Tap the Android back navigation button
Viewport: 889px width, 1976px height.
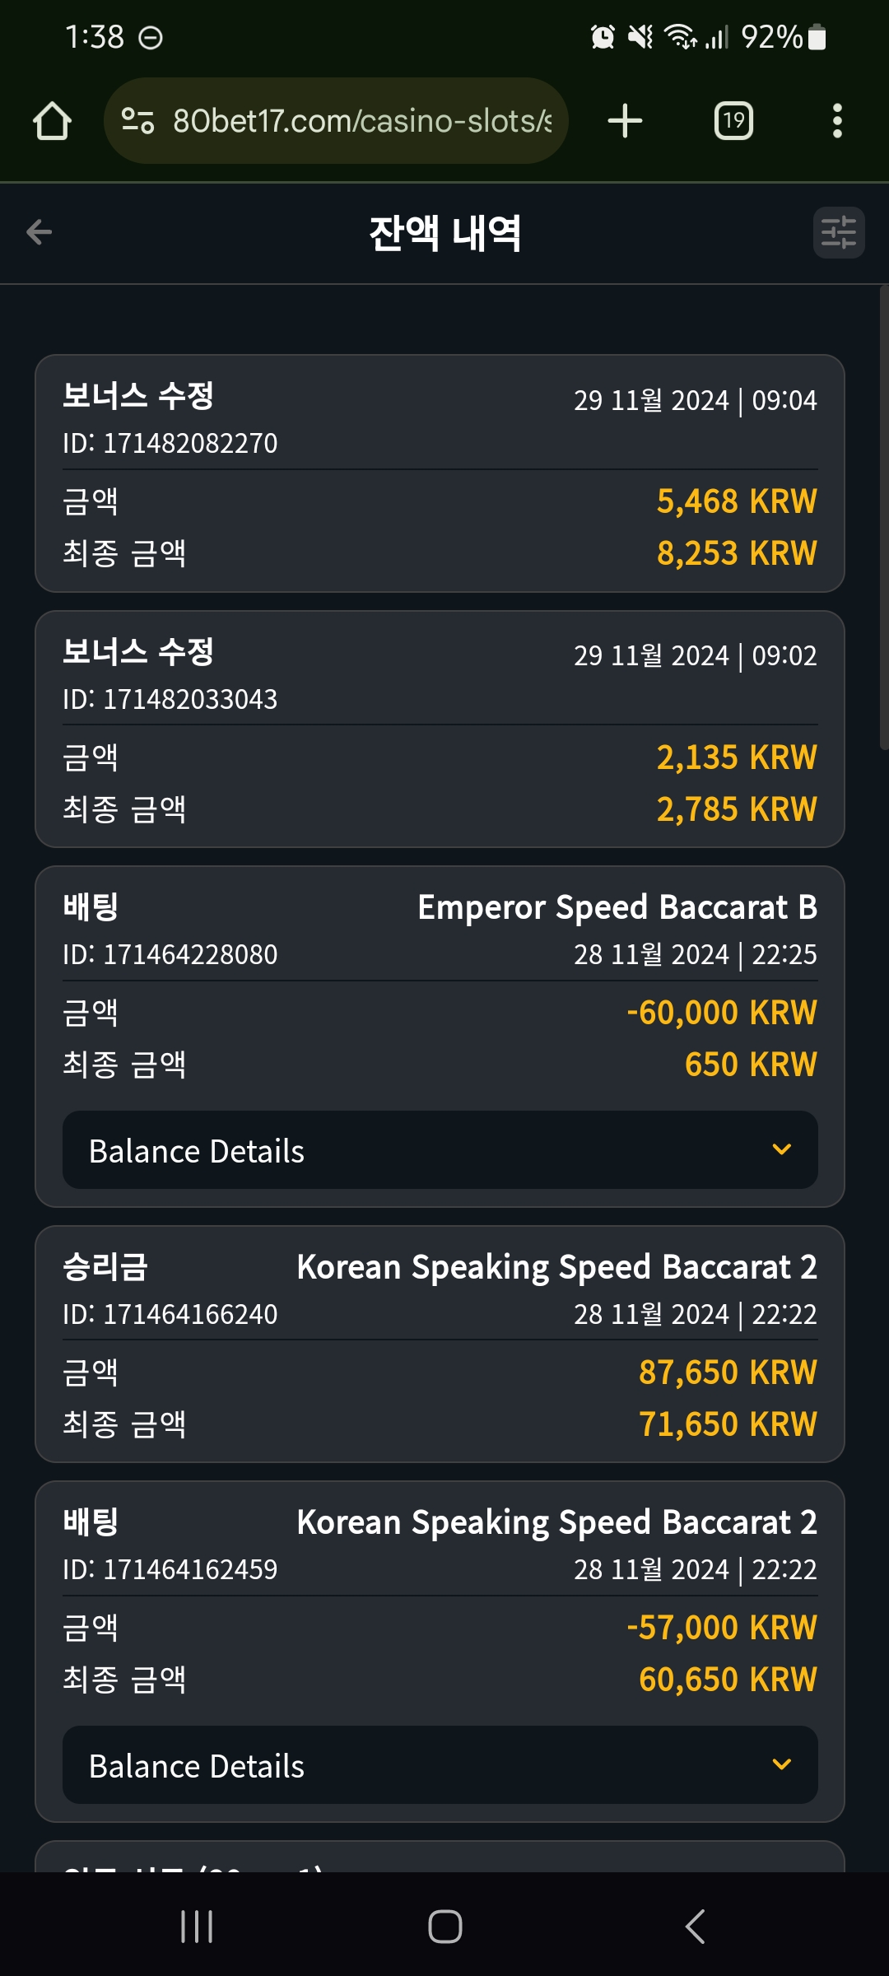(x=696, y=1927)
